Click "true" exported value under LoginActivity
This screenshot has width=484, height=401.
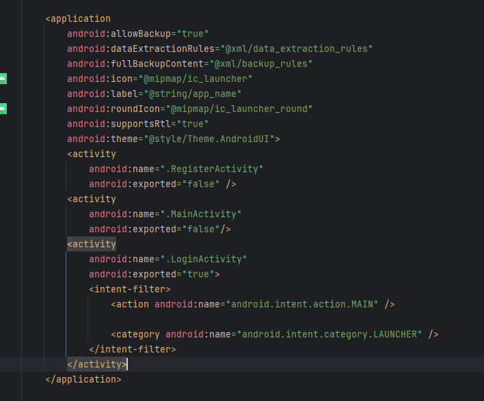pos(198,274)
